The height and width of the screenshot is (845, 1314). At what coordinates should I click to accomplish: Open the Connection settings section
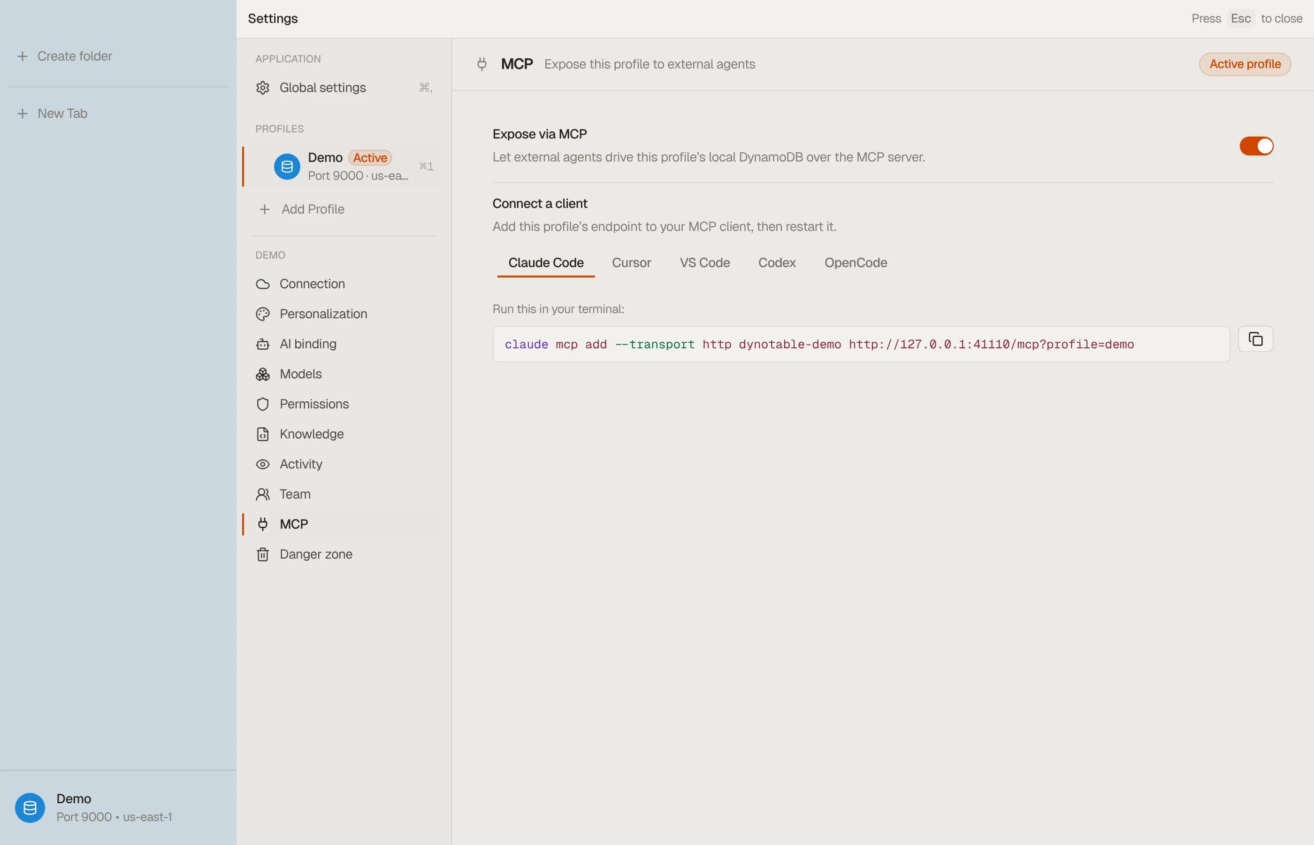pos(344,284)
